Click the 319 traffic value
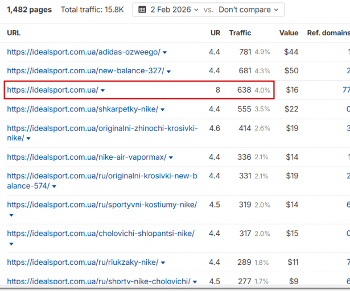The height and width of the screenshot is (291, 350). [245, 205]
